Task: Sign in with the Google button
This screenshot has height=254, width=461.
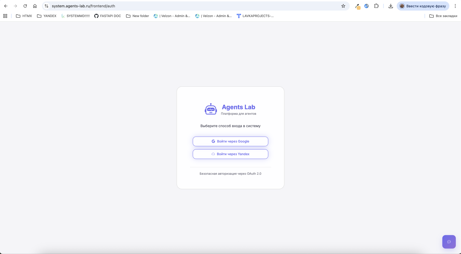Action: 230,141
